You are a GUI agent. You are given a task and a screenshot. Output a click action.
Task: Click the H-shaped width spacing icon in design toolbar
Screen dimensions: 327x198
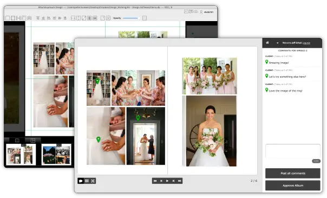point(18,18)
